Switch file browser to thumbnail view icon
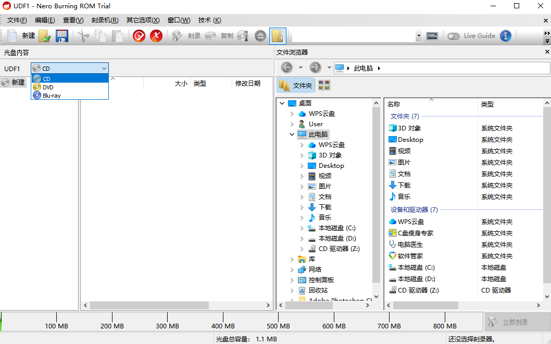The height and width of the screenshot is (344, 551). [324, 86]
